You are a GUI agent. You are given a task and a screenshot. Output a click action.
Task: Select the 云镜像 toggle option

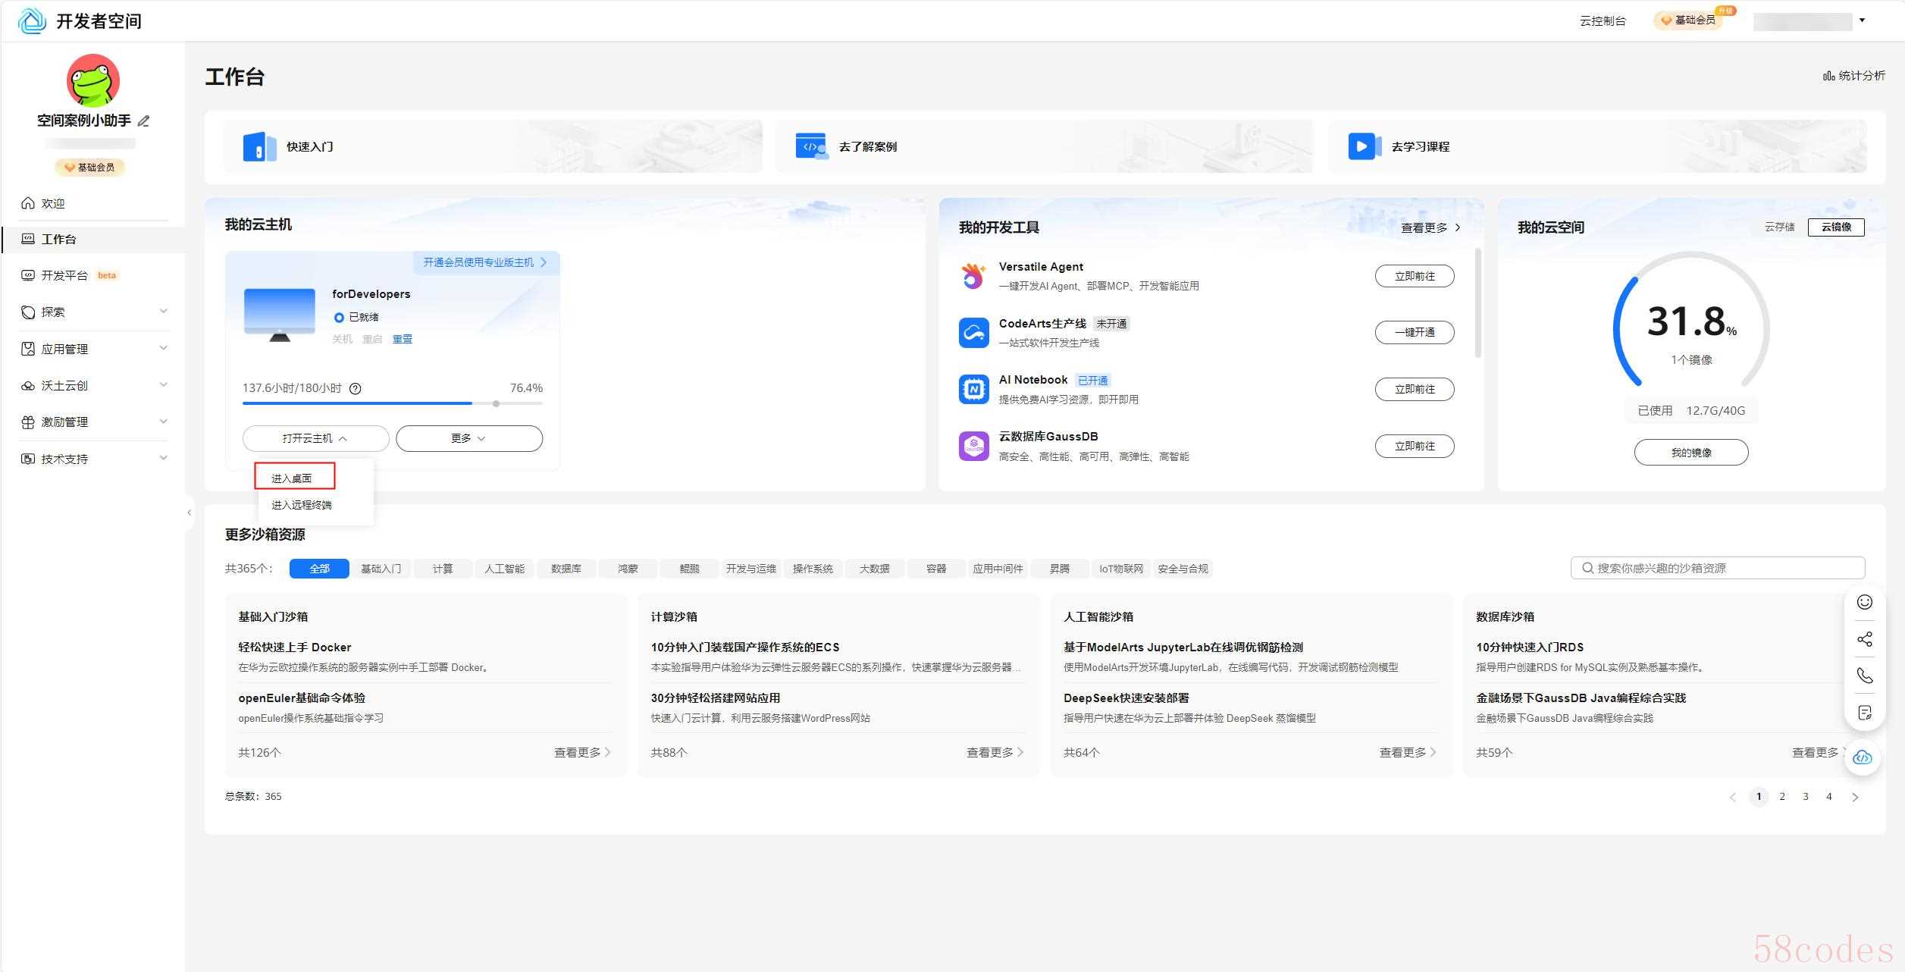1835,227
